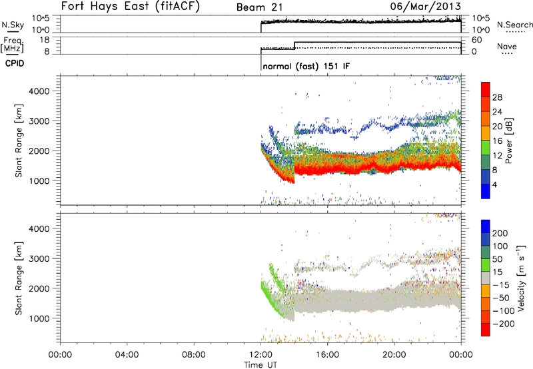The width and height of the screenshot is (533, 369).
Task: Click the '12:00' time axis label
Action: point(261,355)
